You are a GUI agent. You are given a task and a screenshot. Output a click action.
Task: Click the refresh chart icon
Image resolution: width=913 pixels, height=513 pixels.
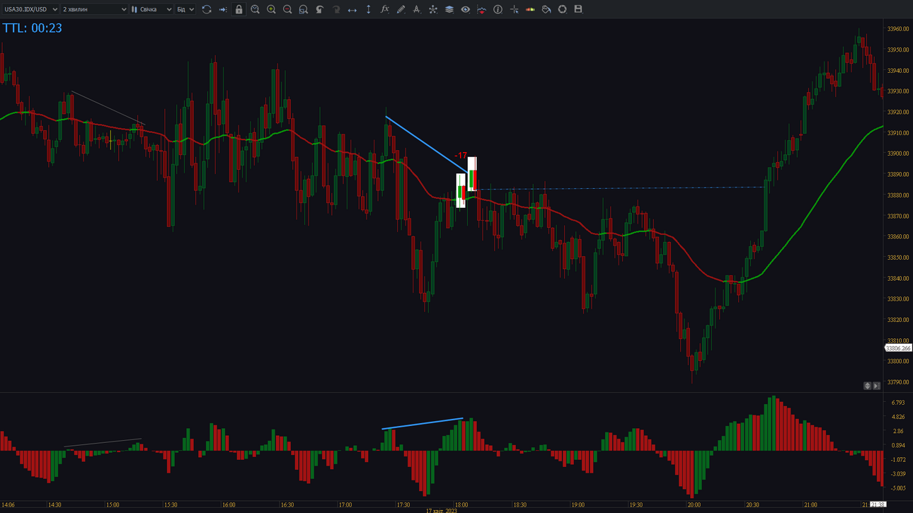207,9
